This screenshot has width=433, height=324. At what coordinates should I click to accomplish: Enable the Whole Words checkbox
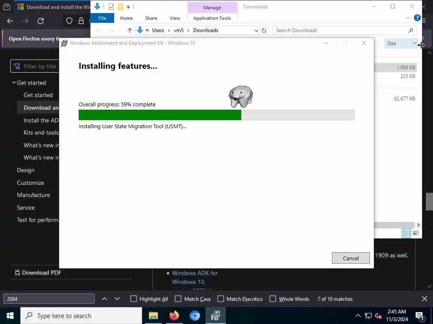click(x=273, y=299)
